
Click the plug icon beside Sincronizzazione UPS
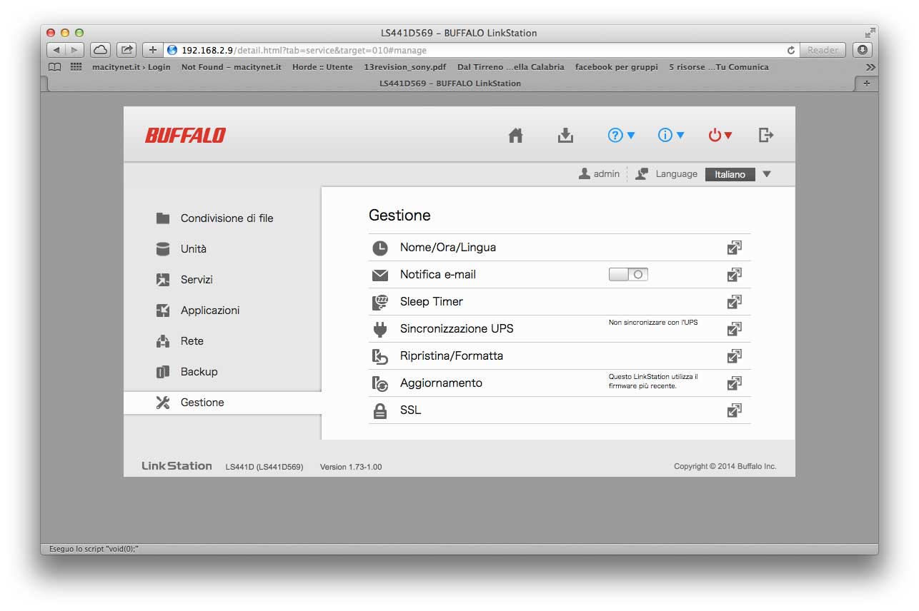pos(380,329)
